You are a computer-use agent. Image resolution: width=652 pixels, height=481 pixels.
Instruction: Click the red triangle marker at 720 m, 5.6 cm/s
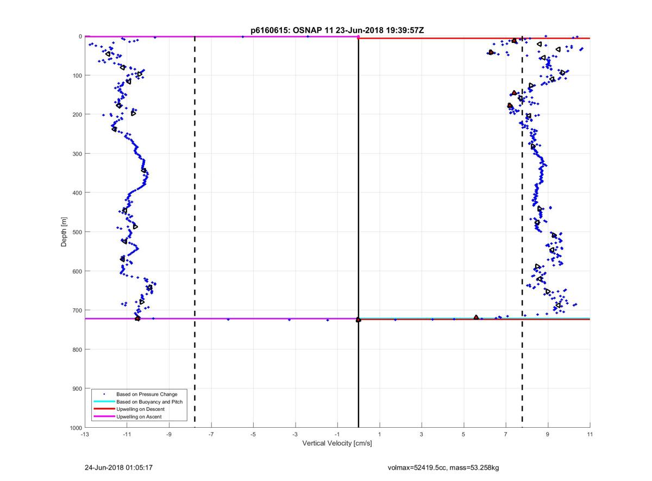point(476,317)
